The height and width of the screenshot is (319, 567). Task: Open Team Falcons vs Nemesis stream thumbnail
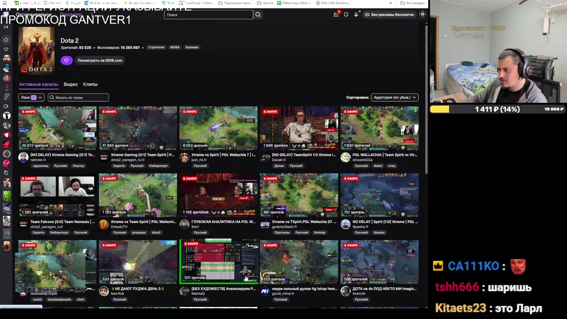(x=57, y=195)
